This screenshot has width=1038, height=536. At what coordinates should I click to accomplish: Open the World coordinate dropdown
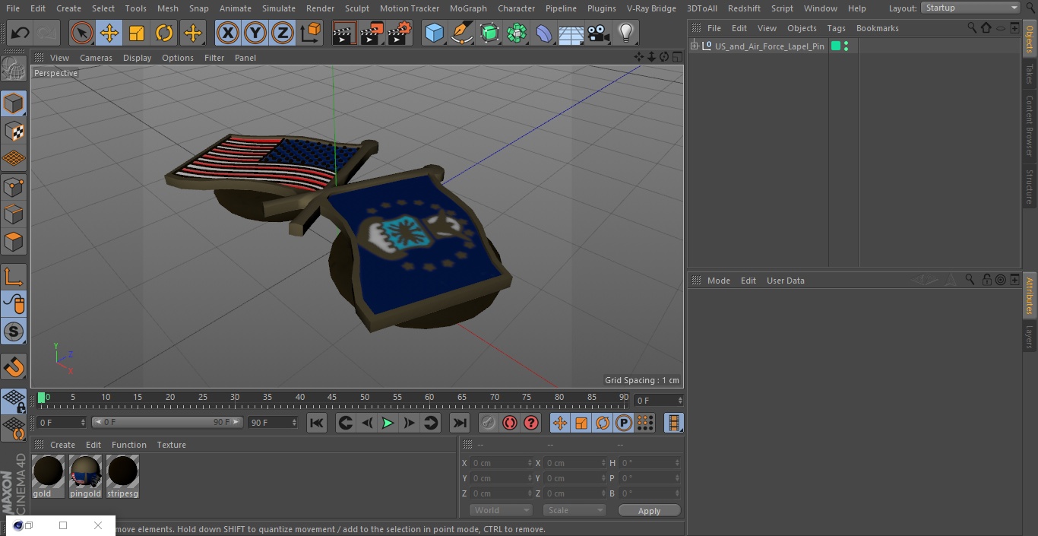pos(500,510)
